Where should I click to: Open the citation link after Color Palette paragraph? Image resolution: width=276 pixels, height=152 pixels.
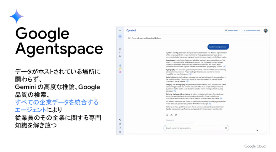point(187,82)
